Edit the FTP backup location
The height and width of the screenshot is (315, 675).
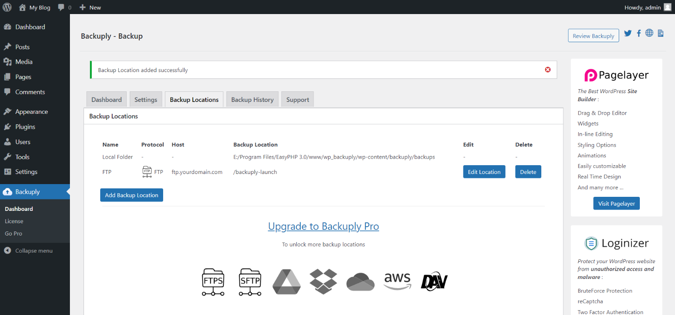(x=484, y=172)
